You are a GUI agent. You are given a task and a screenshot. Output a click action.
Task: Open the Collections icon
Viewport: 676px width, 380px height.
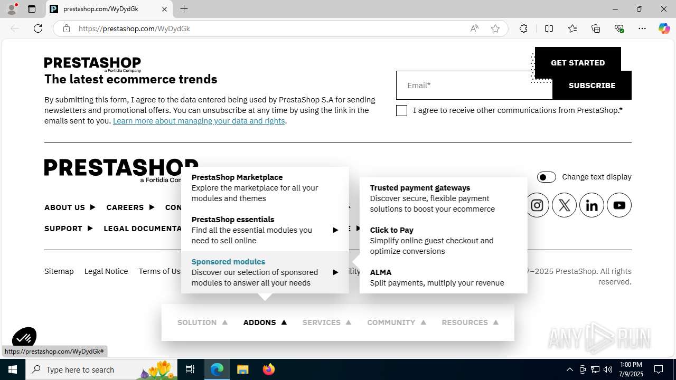click(596, 28)
